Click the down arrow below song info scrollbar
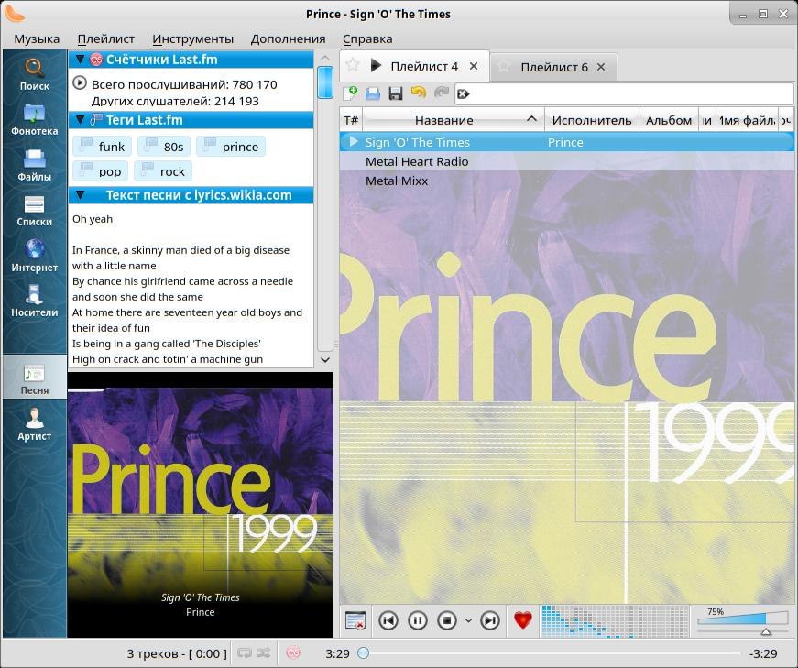The image size is (798, 668). tap(325, 359)
